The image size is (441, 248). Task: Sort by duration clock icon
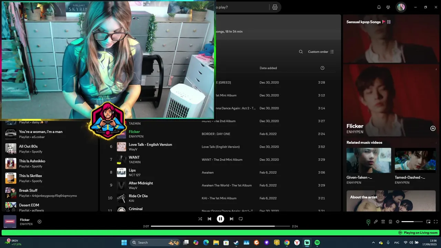click(322, 68)
